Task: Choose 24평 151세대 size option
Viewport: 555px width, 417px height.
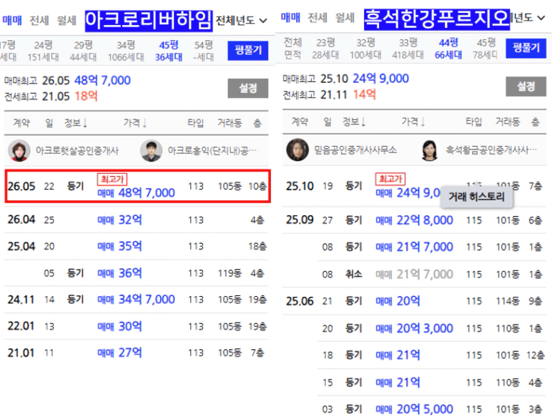Action: click(43, 51)
